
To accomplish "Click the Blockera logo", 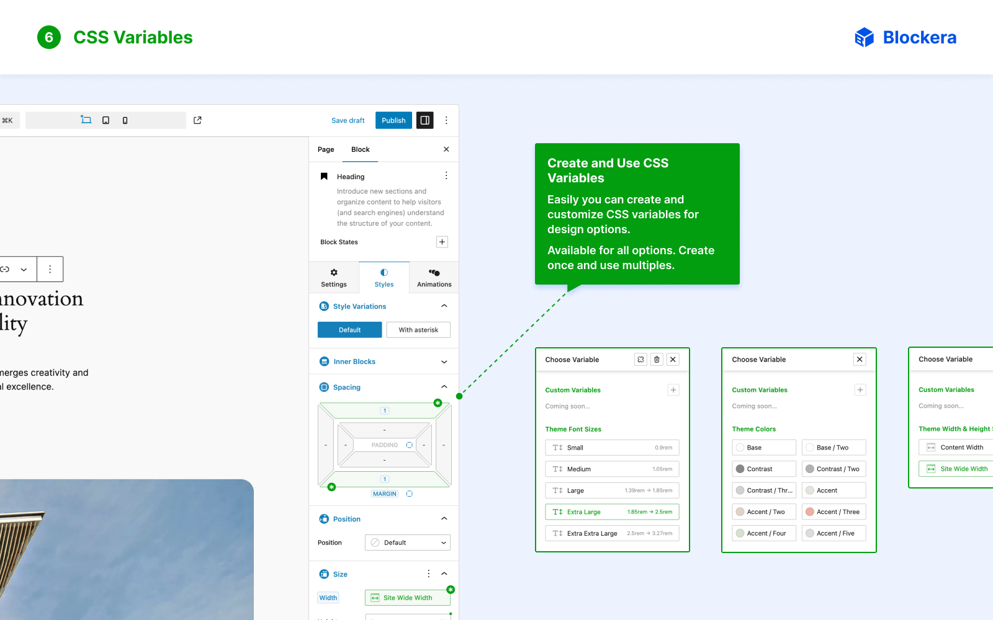I will coord(905,37).
